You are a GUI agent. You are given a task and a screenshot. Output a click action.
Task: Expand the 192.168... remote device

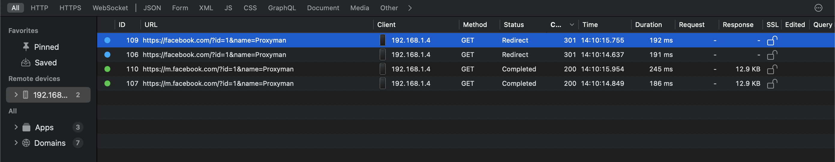(16, 94)
